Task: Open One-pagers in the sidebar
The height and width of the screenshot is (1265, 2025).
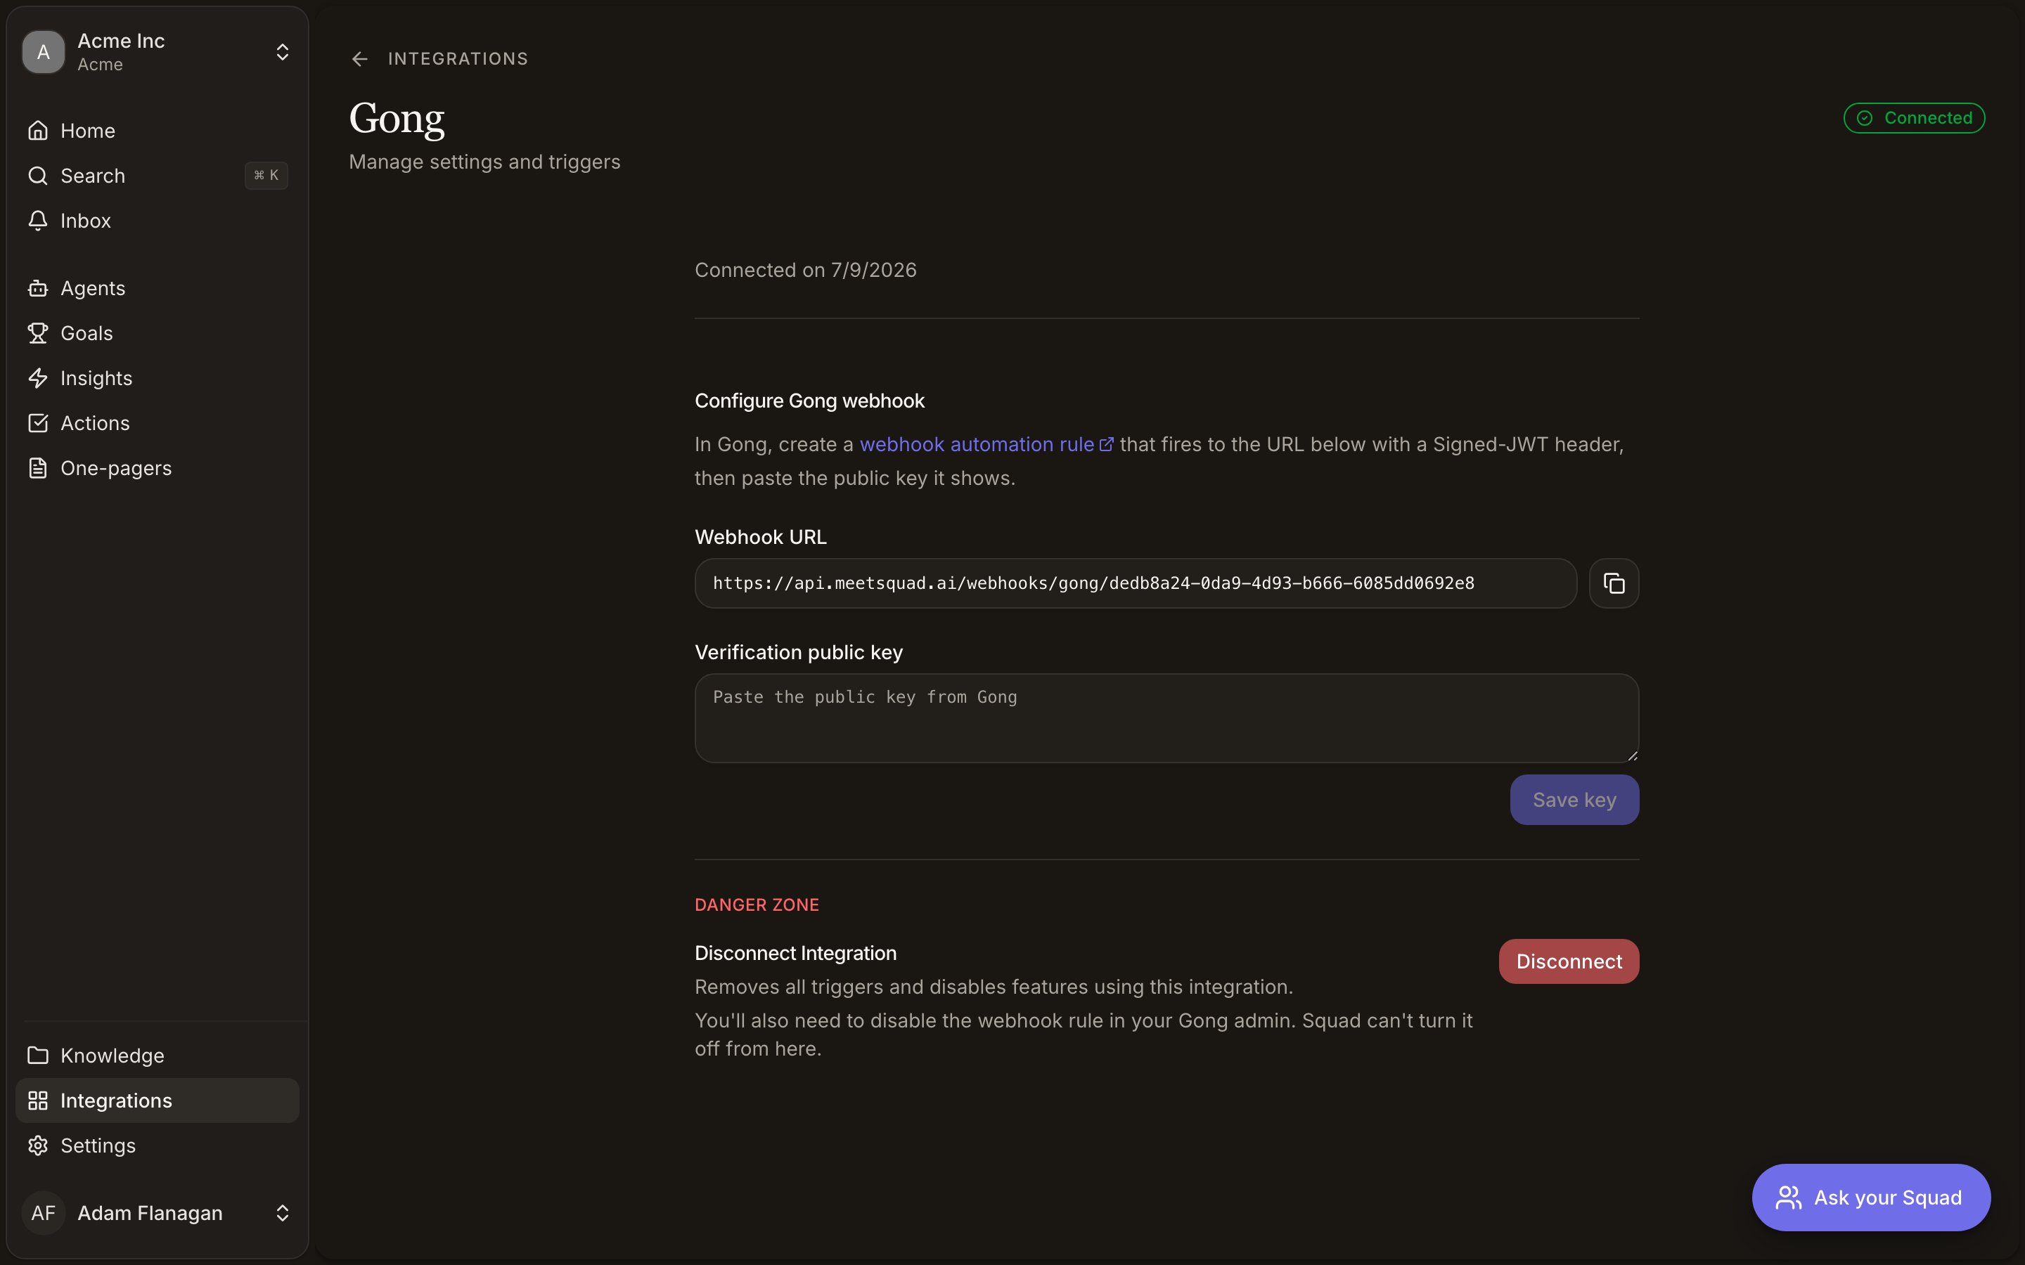Action: click(157, 469)
